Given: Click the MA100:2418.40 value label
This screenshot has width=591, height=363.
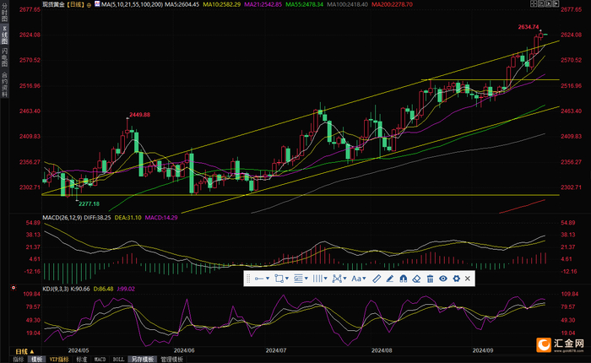Looking at the screenshot, I should (347, 4).
